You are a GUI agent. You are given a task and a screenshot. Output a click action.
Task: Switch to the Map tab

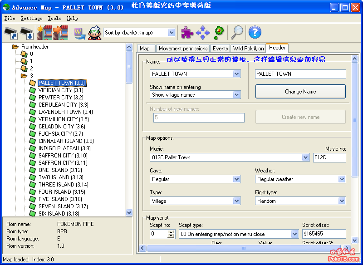point(146,49)
